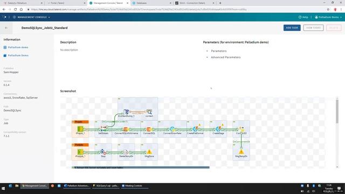Click the No description text
The height and width of the screenshot is (194, 345).
click(x=69, y=50)
